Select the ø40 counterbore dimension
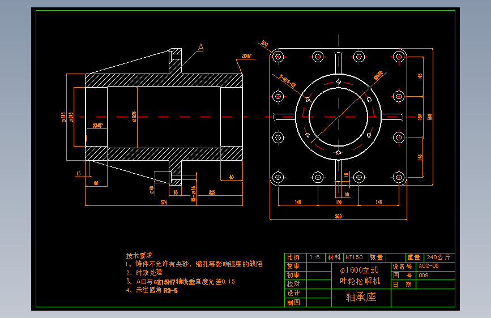This screenshot has width=491, height=318. [x=152, y=190]
